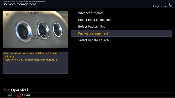Open Select update source entry

tap(121, 40)
